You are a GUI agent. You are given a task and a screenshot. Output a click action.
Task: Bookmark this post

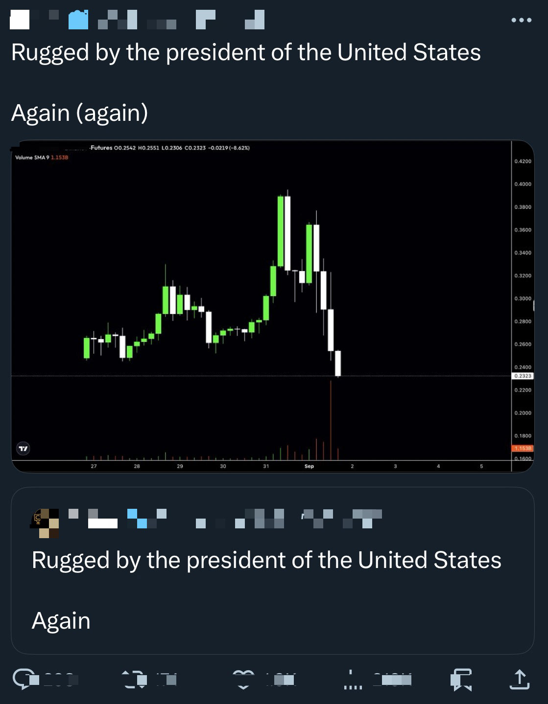tap(461, 679)
